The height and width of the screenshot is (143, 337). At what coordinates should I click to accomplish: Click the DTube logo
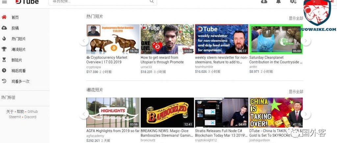(x=27, y=2)
